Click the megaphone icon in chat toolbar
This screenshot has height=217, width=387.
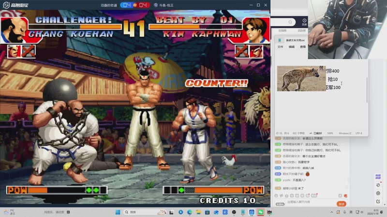coord(282,196)
